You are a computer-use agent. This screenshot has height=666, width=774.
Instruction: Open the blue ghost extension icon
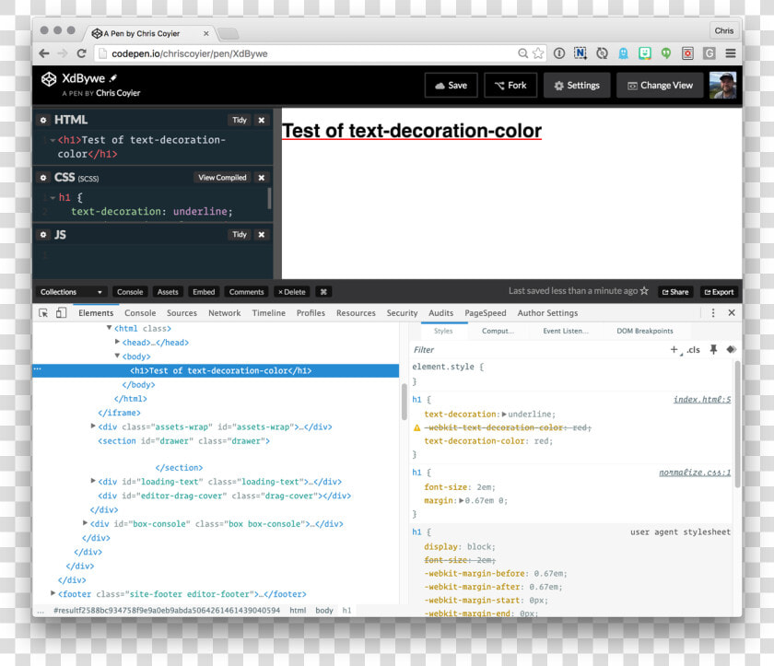624,53
